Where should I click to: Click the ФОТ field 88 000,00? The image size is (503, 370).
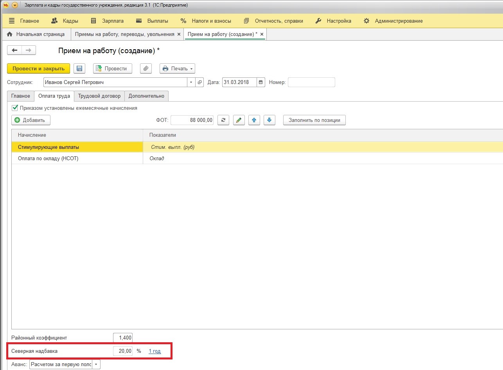[x=192, y=120]
